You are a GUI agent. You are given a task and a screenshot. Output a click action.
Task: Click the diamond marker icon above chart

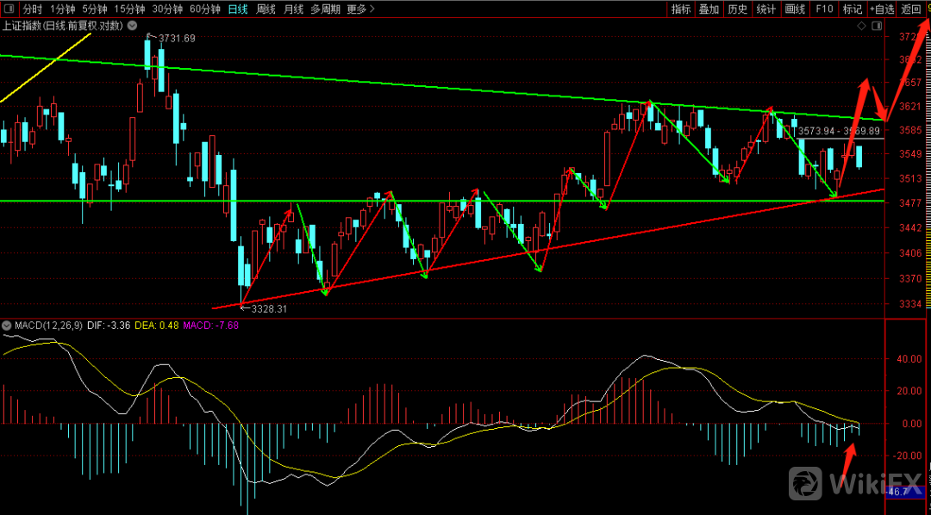860,27
